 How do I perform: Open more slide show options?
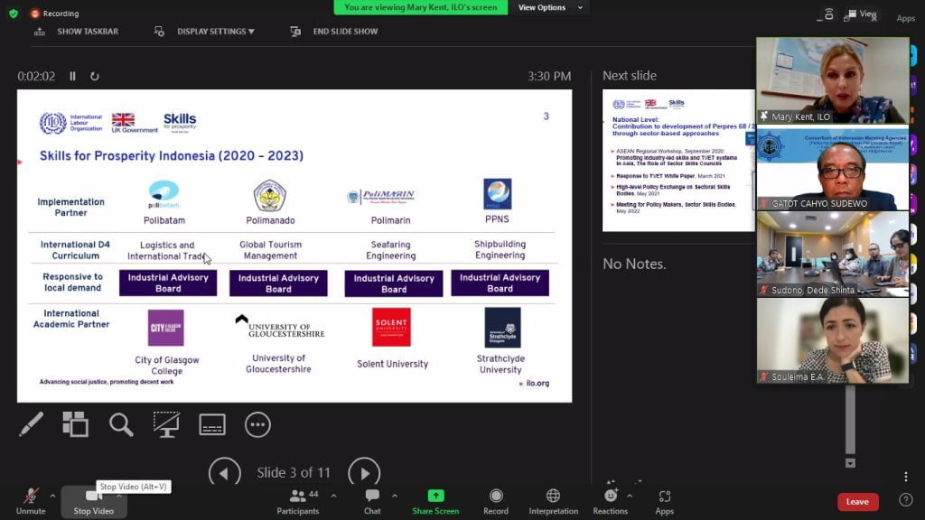(x=257, y=424)
